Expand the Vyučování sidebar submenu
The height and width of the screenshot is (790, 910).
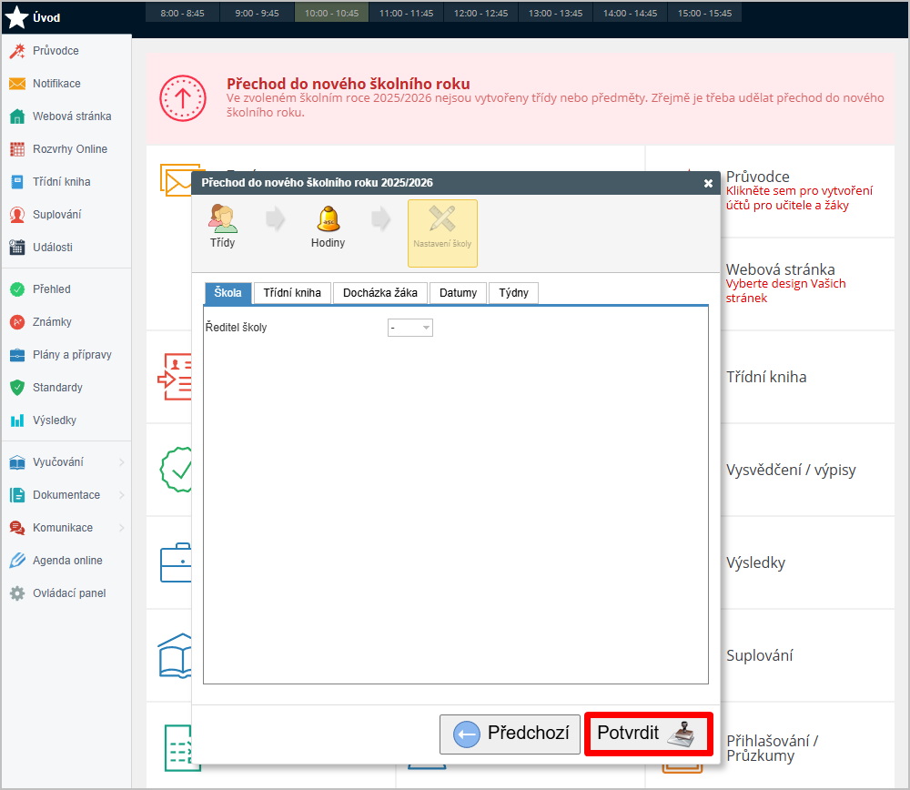(x=122, y=462)
